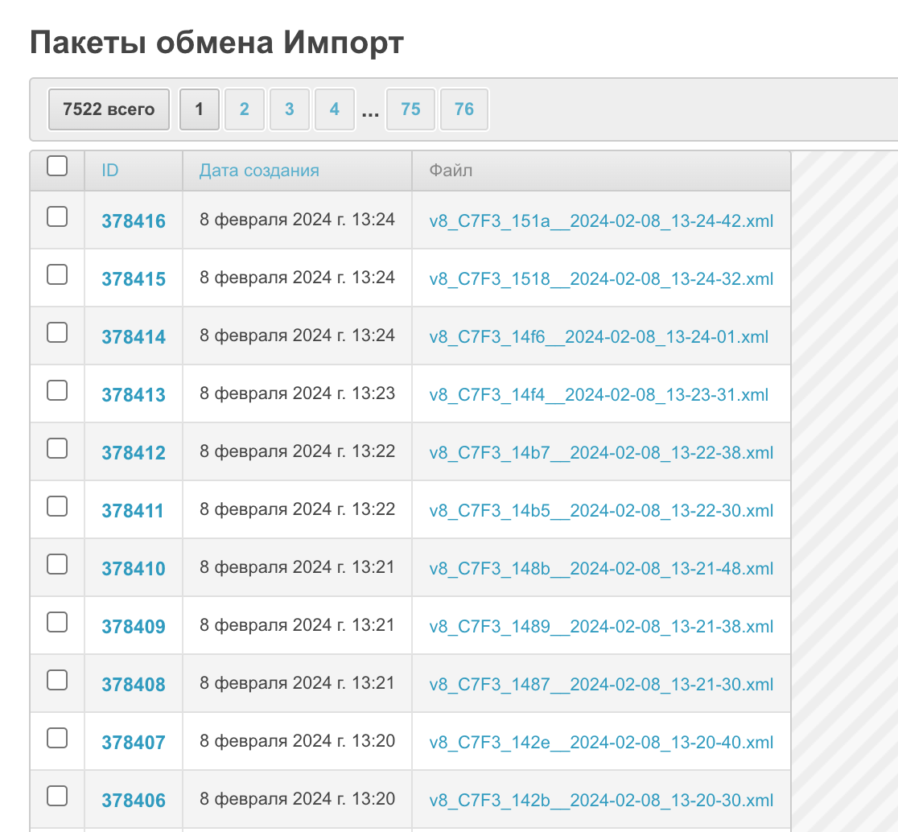Check the box for row 378416
The image size is (898, 832).
(x=57, y=217)
